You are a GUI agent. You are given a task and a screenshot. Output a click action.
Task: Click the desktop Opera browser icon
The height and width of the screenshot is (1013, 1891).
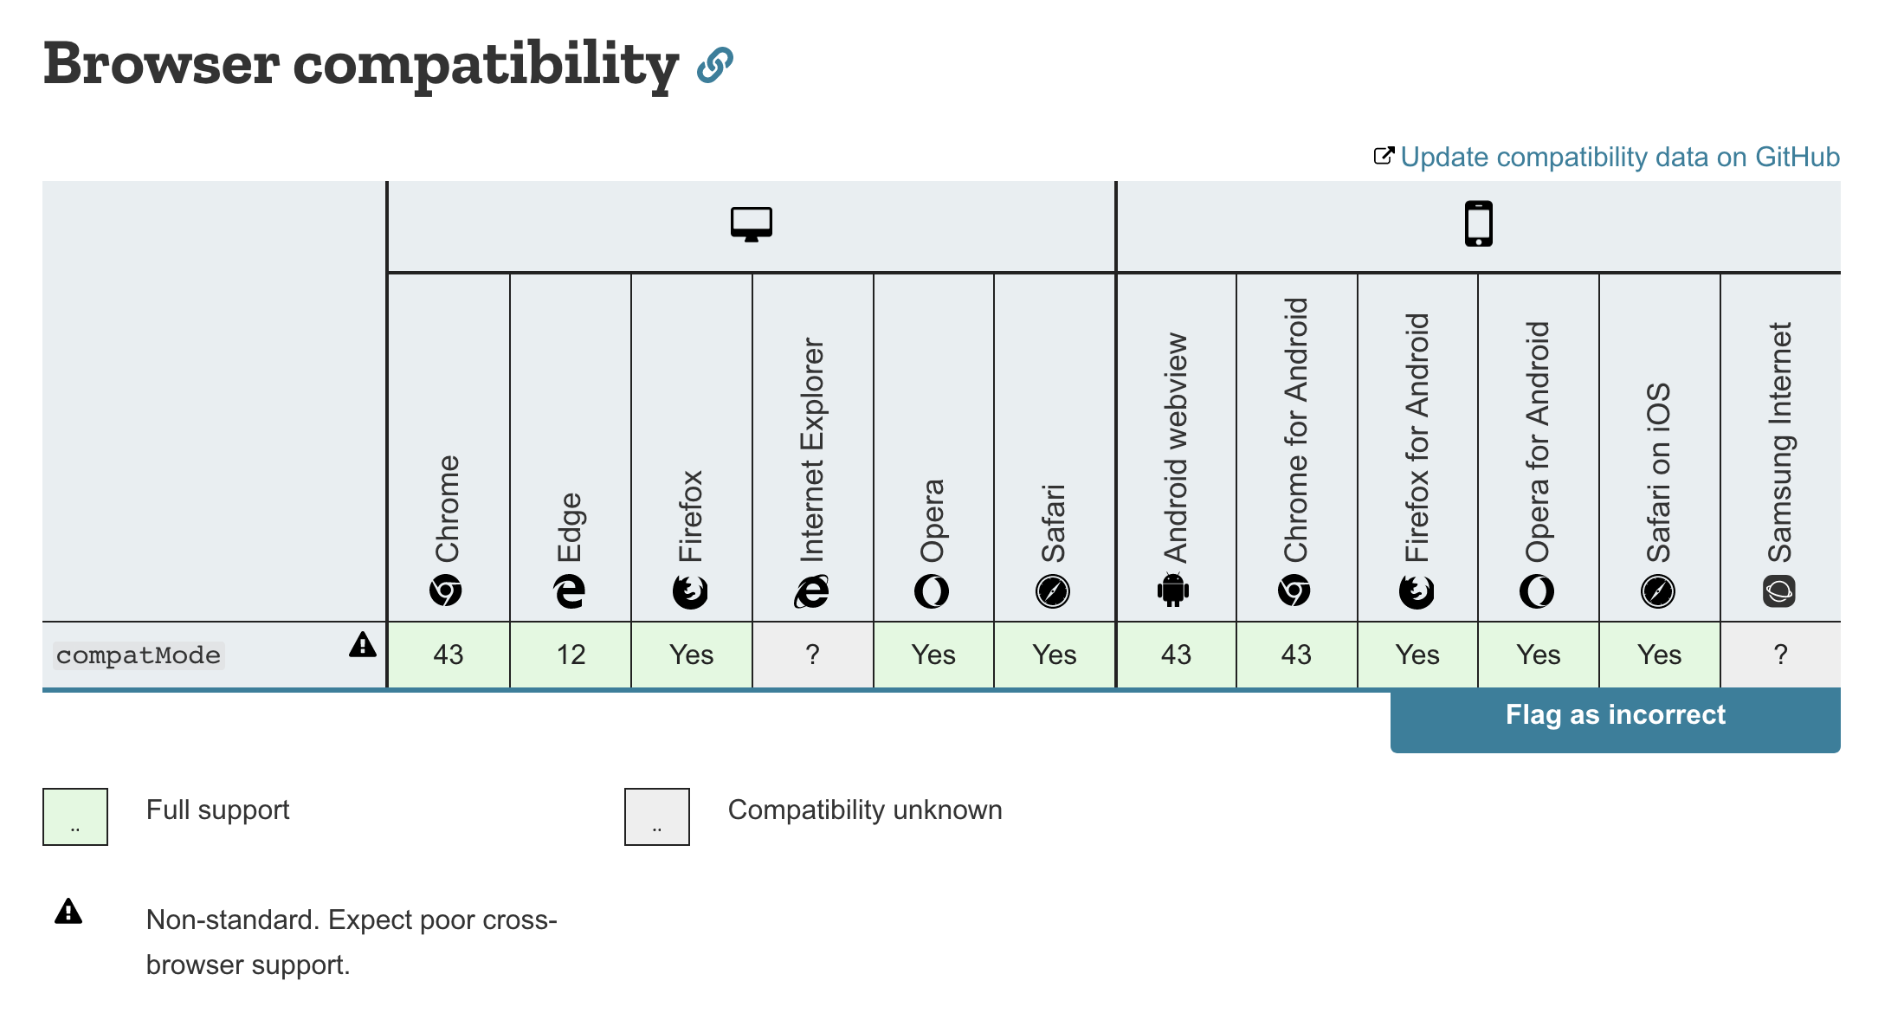932,591
